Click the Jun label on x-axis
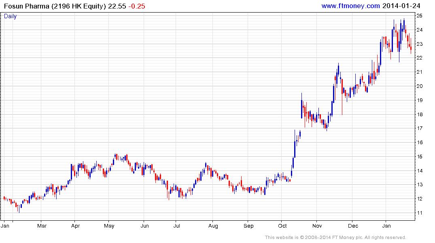 [x=144, y=226]
